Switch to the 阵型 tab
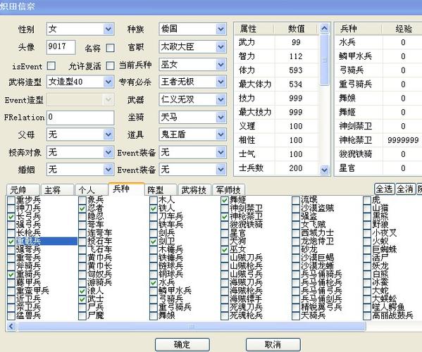Screen dimensions: 422x352 click(x=161, y=190)
